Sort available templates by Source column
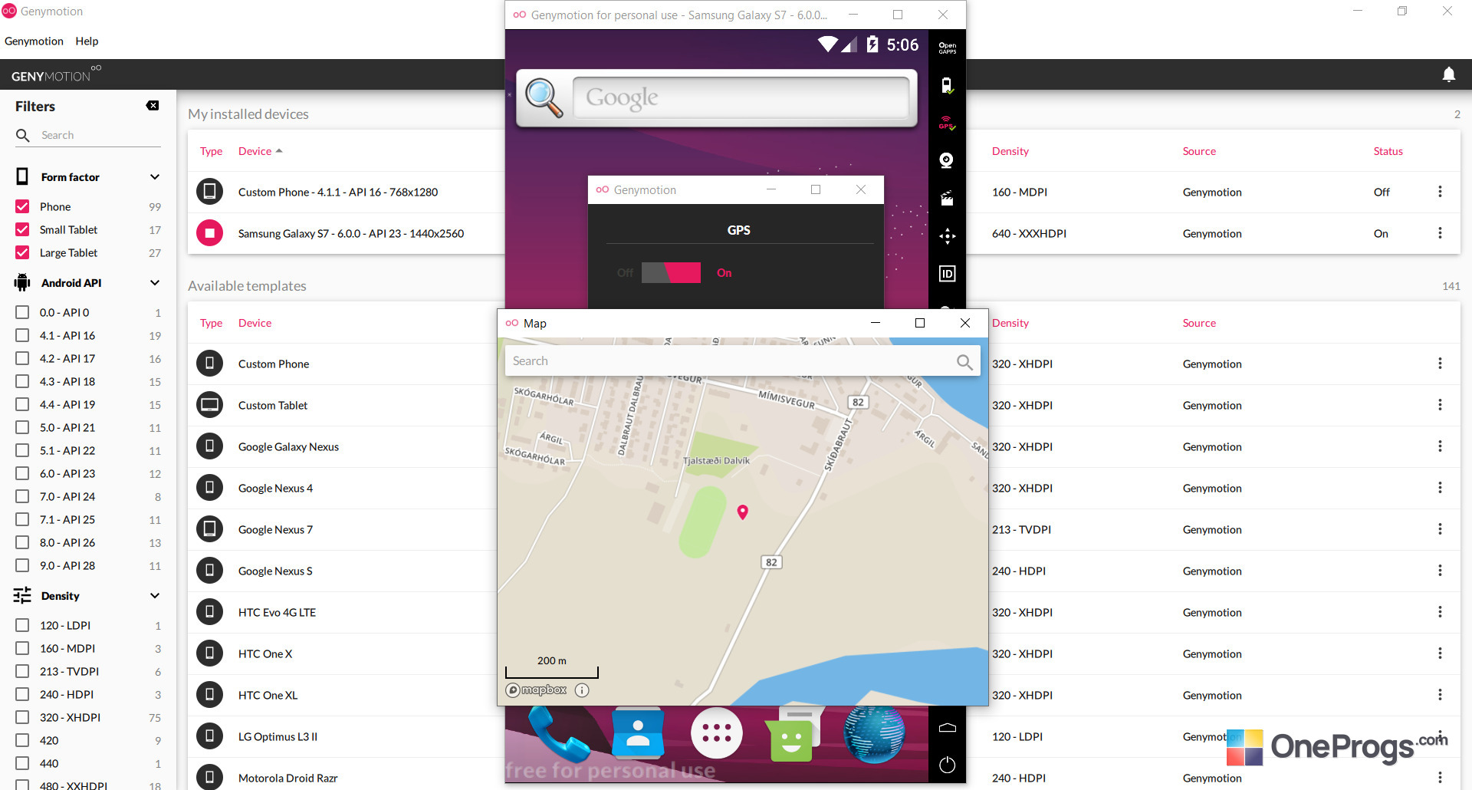 click(x=1199, y=323)
